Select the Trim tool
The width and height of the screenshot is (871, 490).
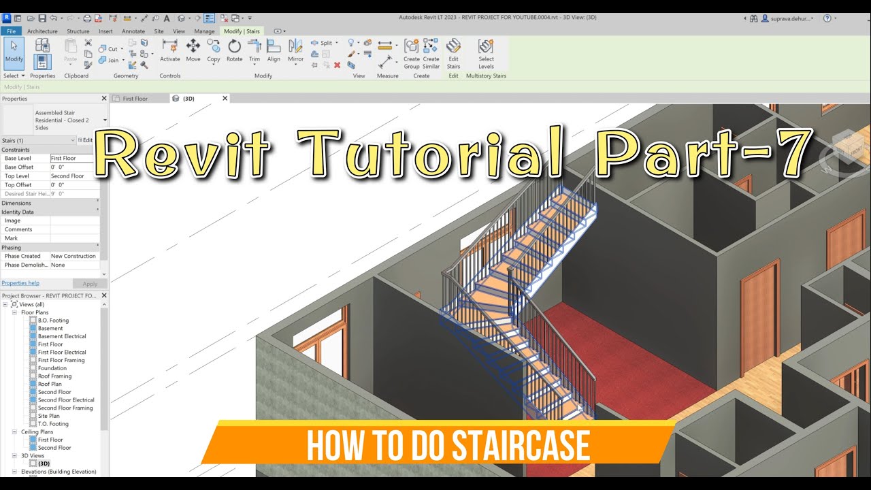pos(254,50)
